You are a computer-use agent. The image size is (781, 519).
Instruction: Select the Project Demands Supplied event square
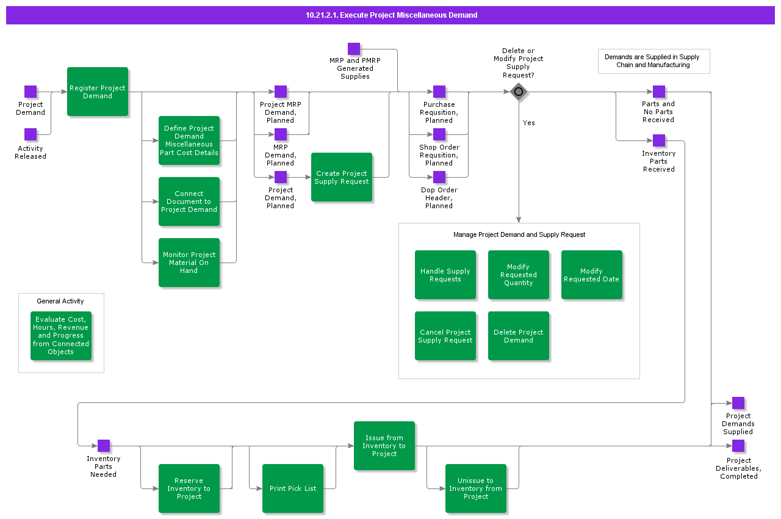pyautogui.click(x=738, y=403)
